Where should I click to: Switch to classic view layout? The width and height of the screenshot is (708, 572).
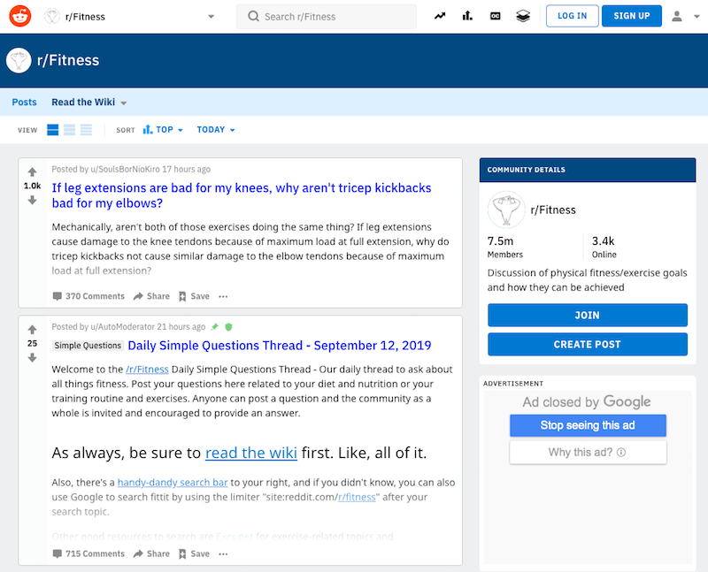pos(70,130)
